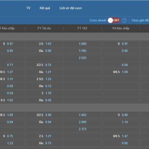
Task: Select draw odds 2.373
Action: (x=83, y=129)
